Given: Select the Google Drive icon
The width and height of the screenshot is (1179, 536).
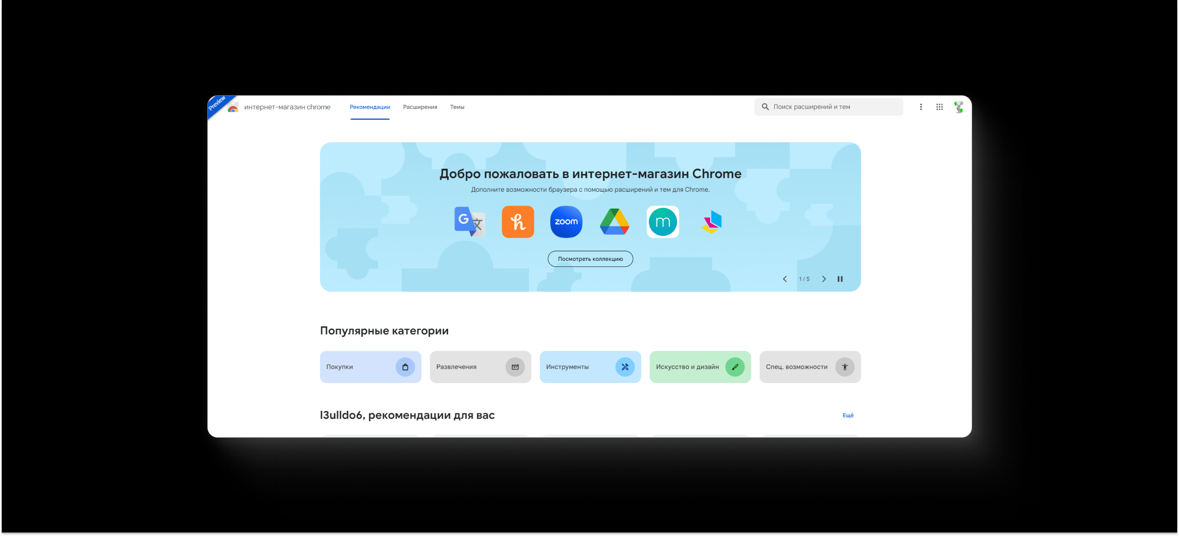Looking at the screenshot, I should tap(614, 222).
